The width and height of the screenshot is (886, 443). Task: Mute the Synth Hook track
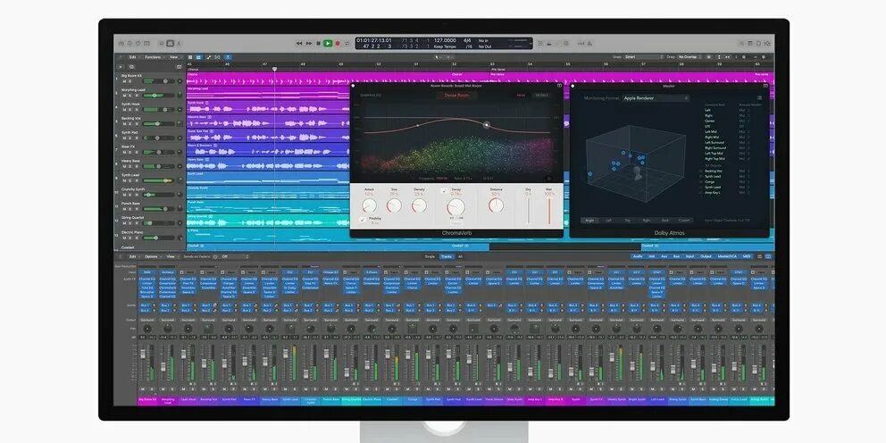(x=124, y=110)
